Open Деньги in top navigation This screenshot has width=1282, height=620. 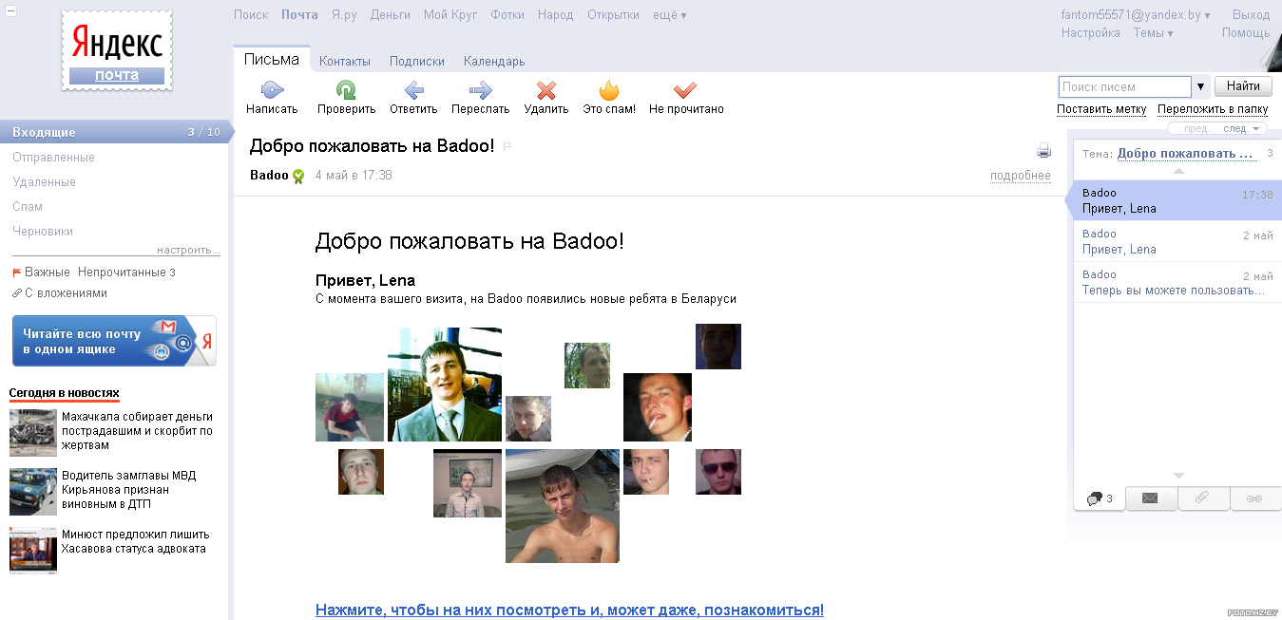coord(391,15)
